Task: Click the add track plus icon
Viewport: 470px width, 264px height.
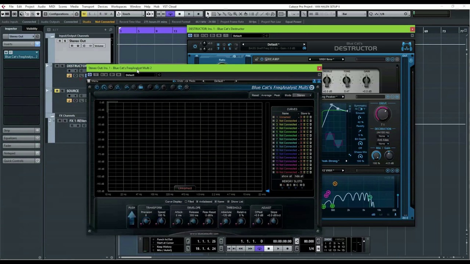Action: (x=105, y=29)
